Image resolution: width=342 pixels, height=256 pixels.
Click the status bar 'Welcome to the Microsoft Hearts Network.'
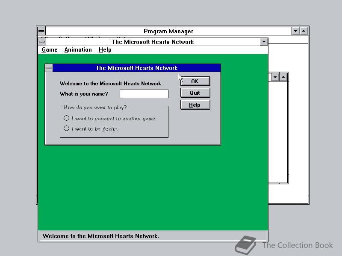pyautogui.click(x=153, y=236)
